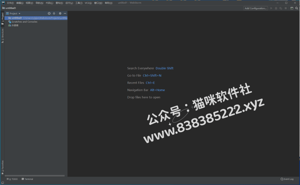Open the 帮助(H) menu

[109, 3]
